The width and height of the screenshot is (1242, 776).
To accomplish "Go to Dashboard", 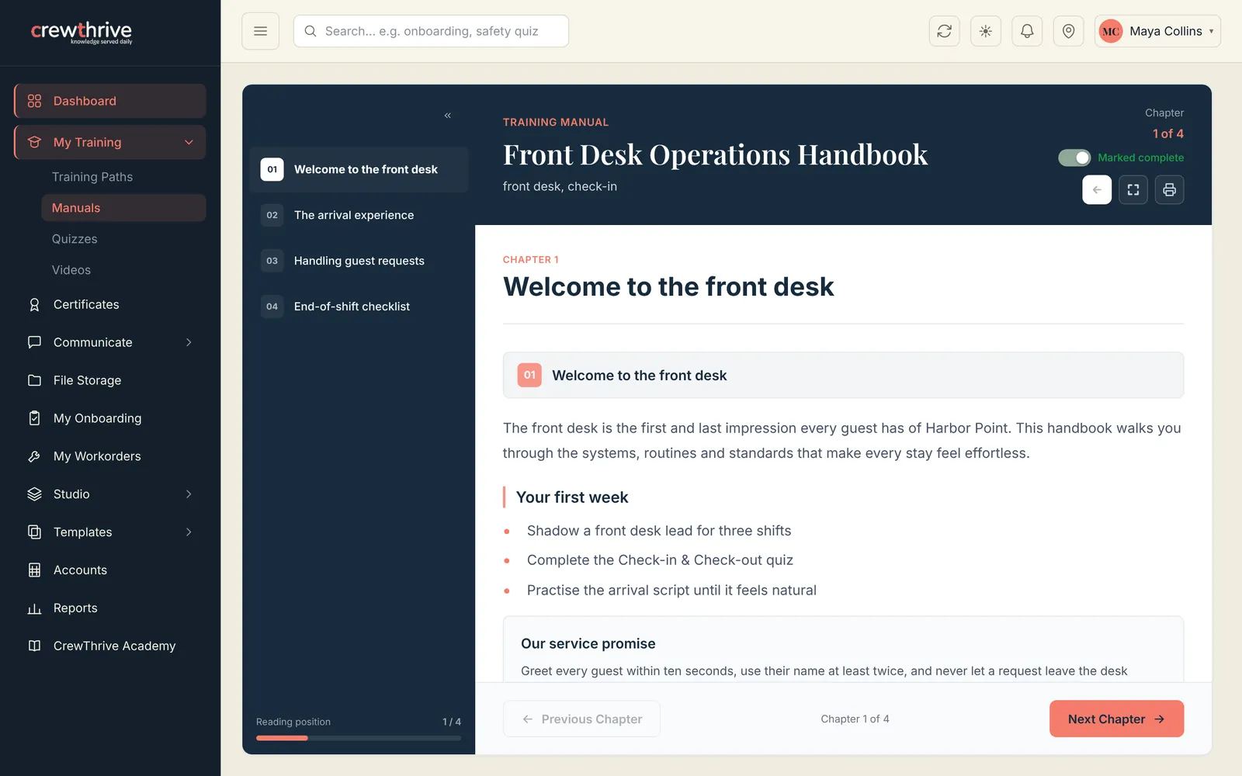I will (109, 101).
